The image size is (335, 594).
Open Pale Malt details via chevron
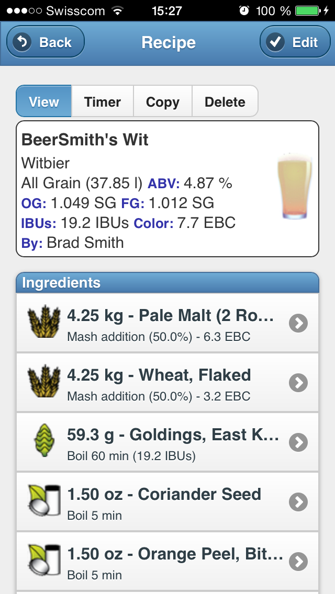(x=298, y=324)
